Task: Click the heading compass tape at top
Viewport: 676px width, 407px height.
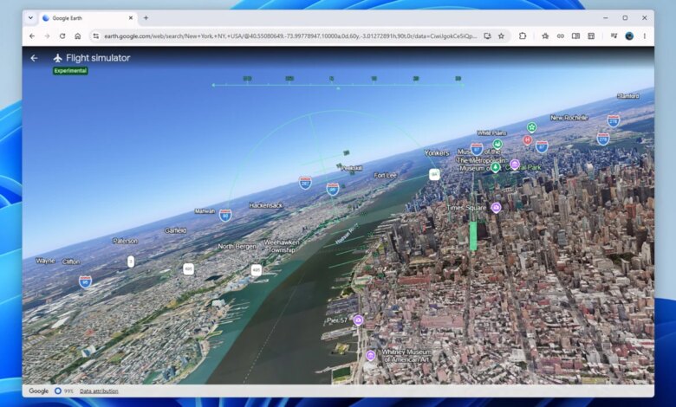Action: [338, 81]
